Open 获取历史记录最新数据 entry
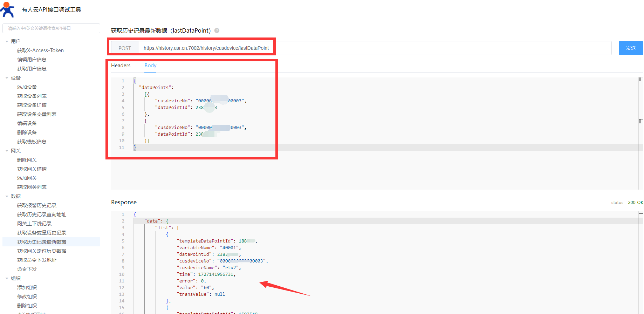The height and width of the screenshot is (314, 644). pyautogui.click(x=42, y=242)
